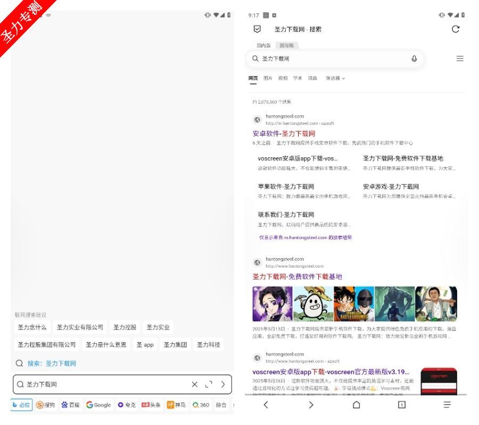Open the man in white robe thumbnail
The width and height of the screenshot is (479, 425).
point(436,304)
